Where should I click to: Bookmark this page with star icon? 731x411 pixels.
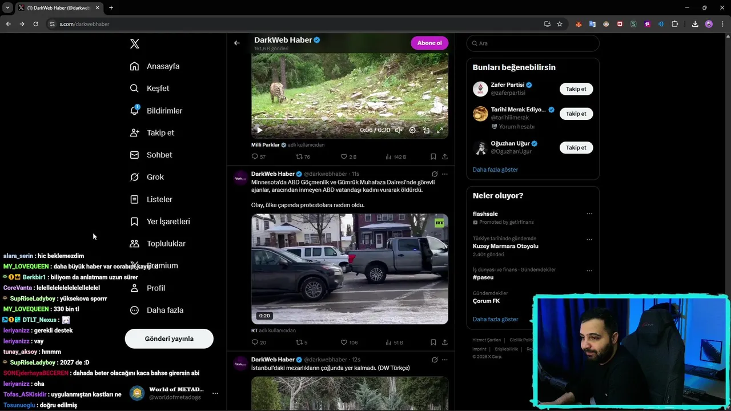coord(560,24)
